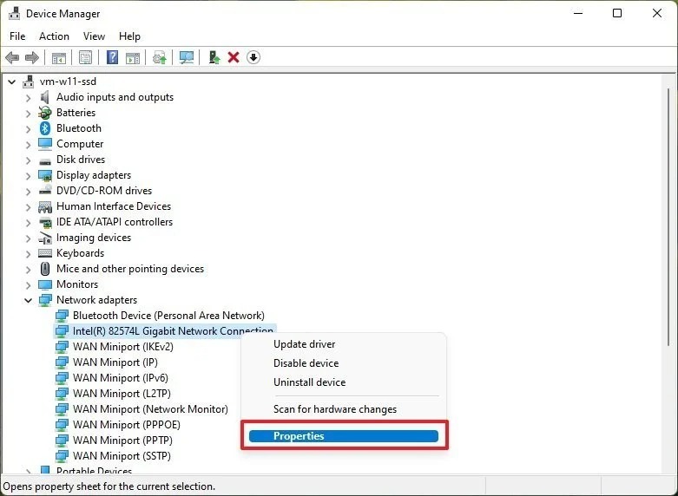Screen dimensions: 678x496
Task: Expand the Human Interface Devices category
Action: point(28,206)
